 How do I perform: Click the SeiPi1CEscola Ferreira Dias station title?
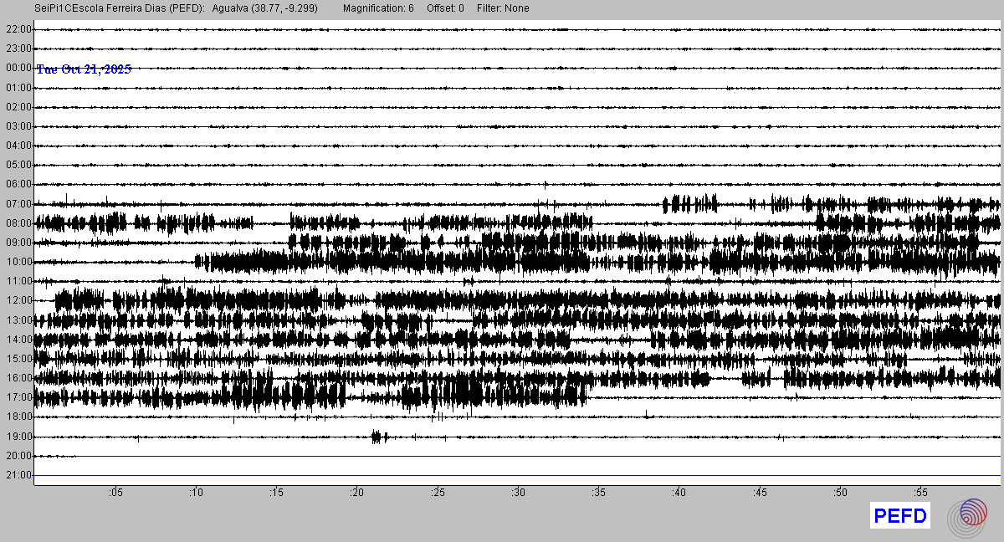[119, 8]
